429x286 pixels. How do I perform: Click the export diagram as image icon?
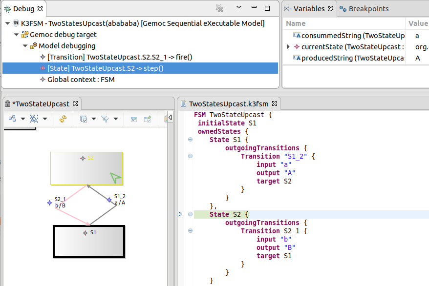point(133,119)
